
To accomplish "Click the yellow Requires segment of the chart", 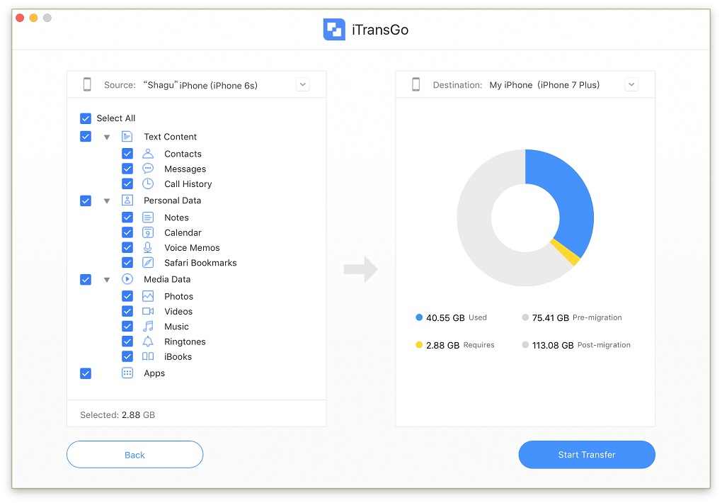I will coord(566,252).
